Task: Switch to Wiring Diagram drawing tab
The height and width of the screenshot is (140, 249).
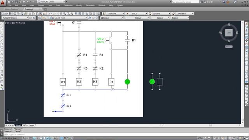Action: click(12, 9)
